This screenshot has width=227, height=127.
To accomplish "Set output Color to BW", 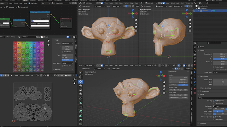I will point(216,109).
